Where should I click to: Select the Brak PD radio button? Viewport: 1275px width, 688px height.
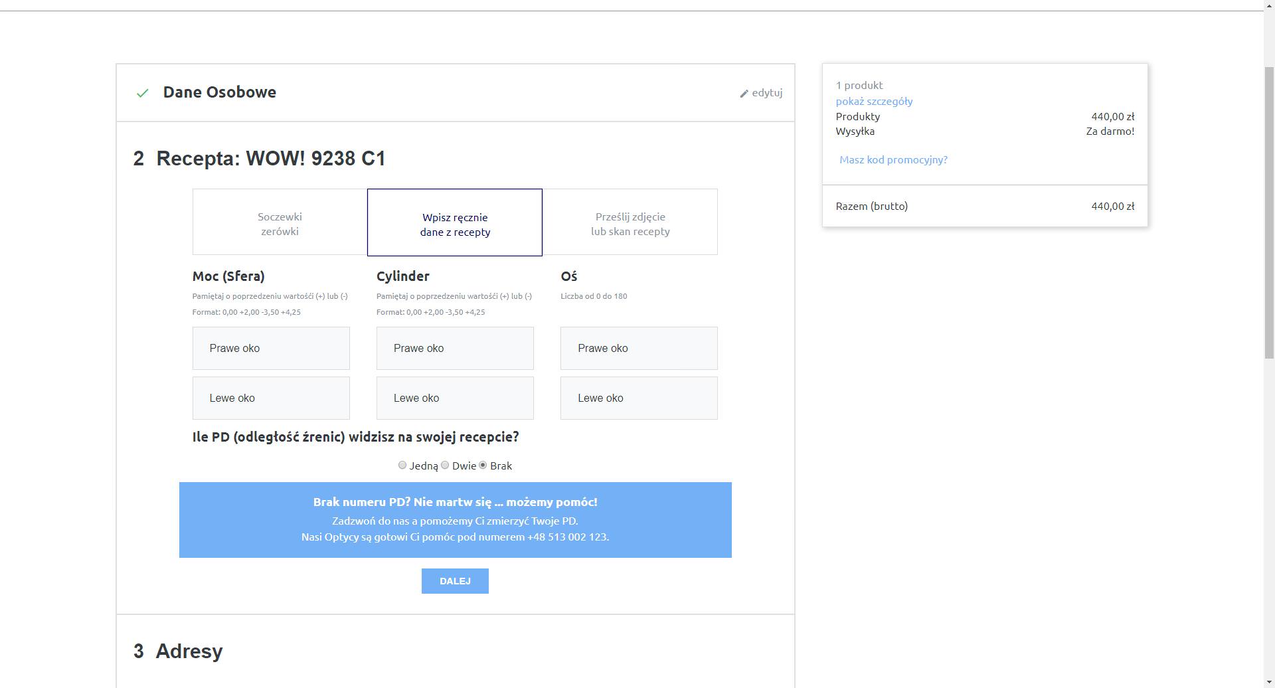[x=483, y=466]
